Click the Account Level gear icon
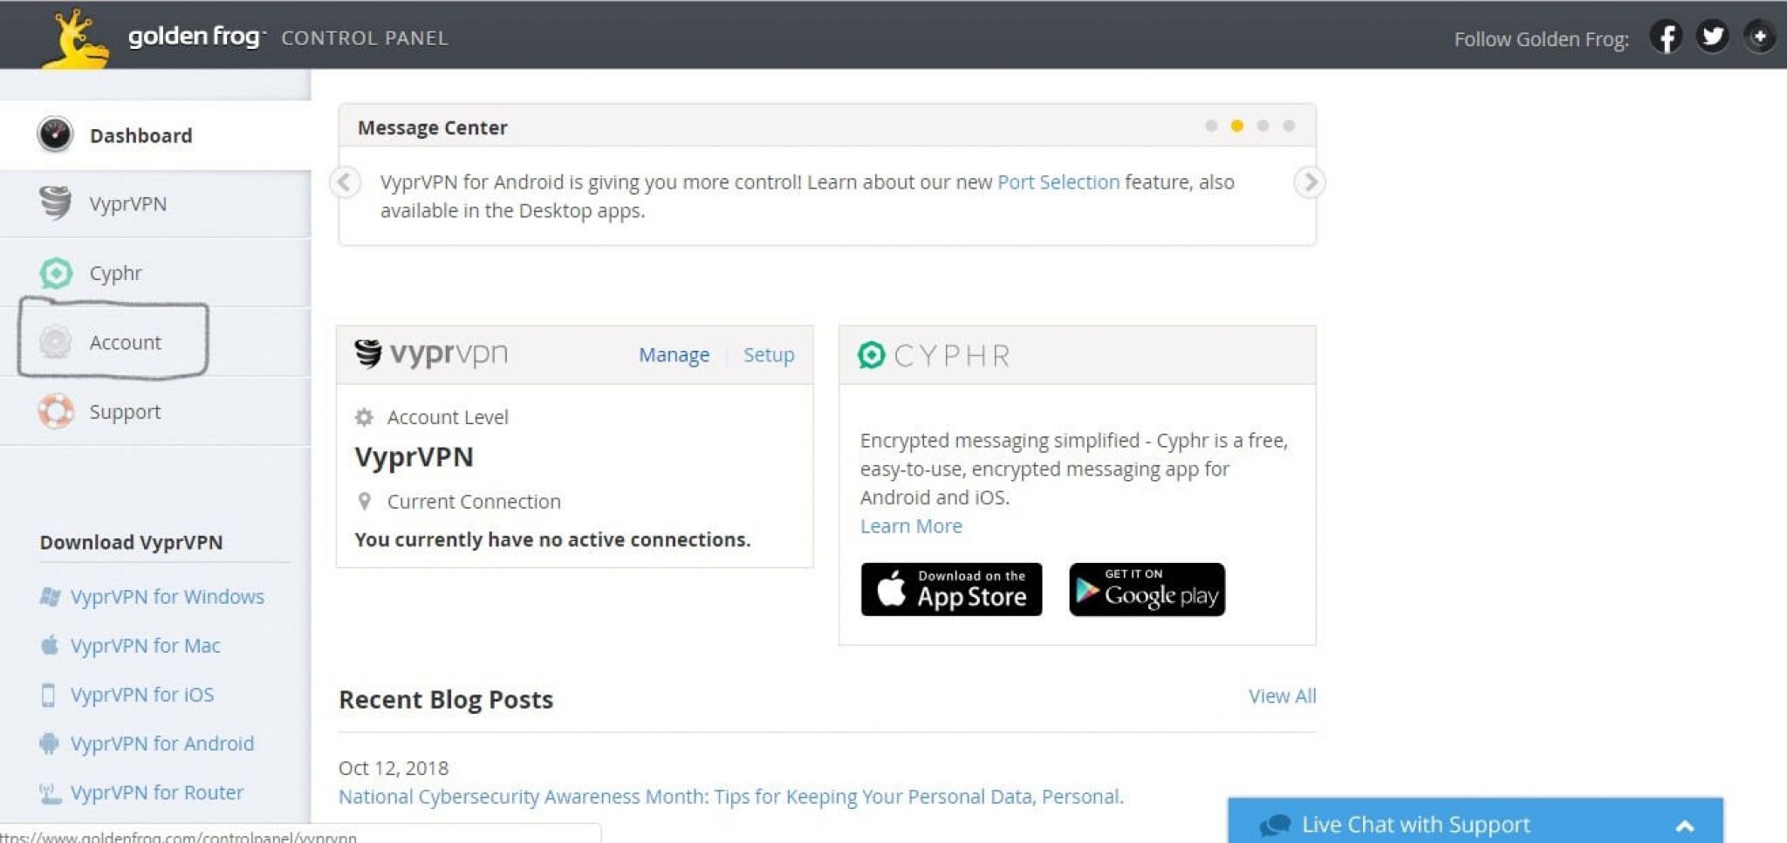The height and width of the screenshot is (843, 1787). (364, 417)
